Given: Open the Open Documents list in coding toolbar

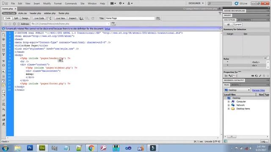Looking at the screenshot, I should [x=4, y=35].
